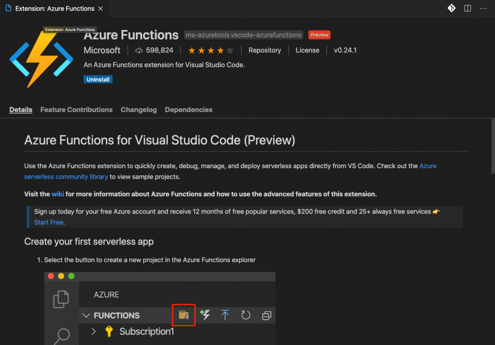Collapse the FUNCTIONS section chevron
Image resolution: width=495 pixels, height=345 pixels.
pos(86,316)
